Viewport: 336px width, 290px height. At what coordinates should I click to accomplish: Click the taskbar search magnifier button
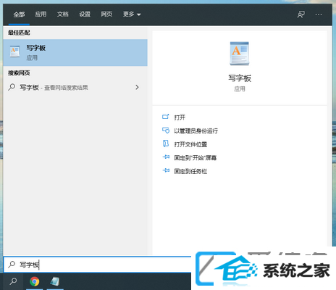click(13, 281)
